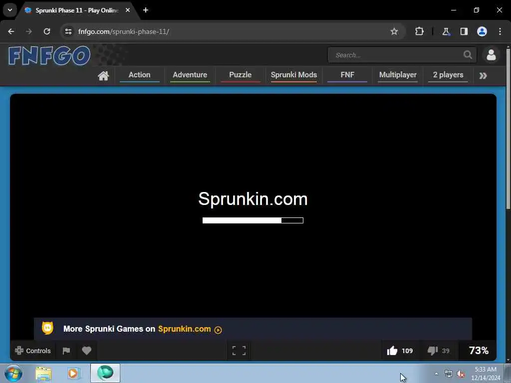511x383 pixels.
Task: Open the Sprunkin.com promo link
Action: 185,329
